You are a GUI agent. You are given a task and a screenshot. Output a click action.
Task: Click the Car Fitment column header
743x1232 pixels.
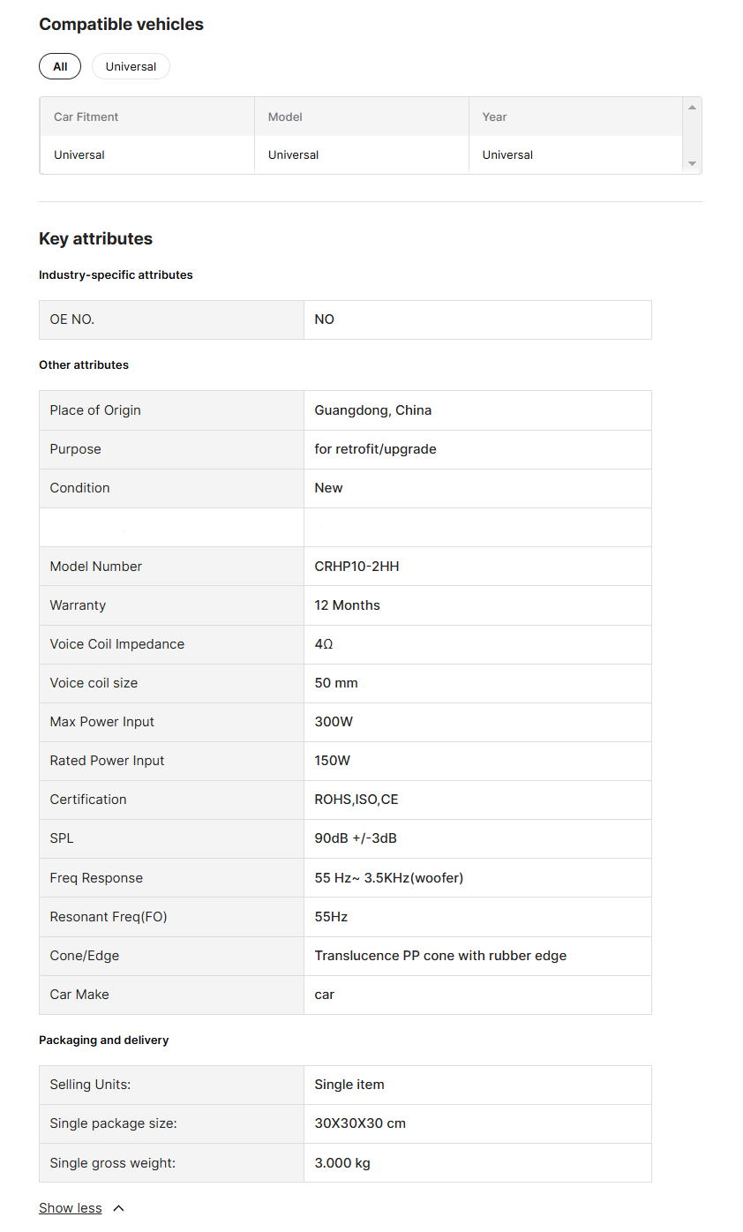pos(86,116)
